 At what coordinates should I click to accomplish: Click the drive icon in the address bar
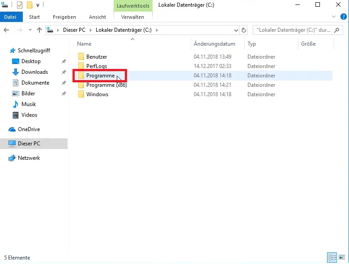click(x=50, y=30)
